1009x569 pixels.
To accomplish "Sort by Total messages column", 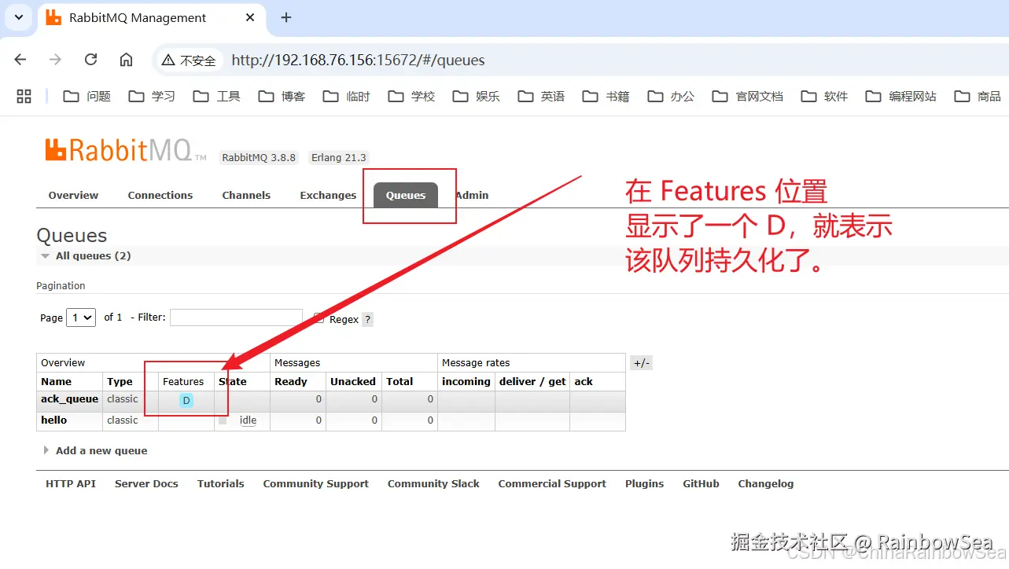I will pyautogui.click(x=400, y=381).
